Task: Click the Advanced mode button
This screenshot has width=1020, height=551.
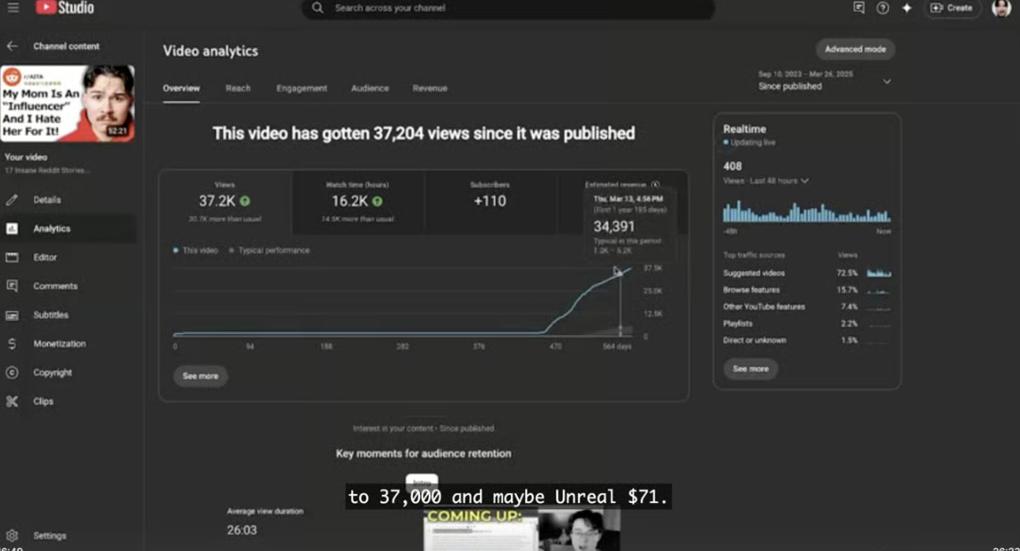Action: 855,49
